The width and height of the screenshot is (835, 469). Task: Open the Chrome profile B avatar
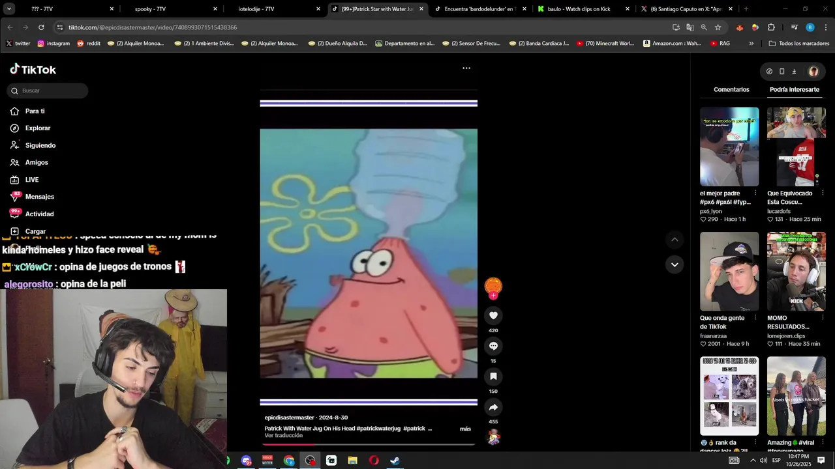(810, 27)
